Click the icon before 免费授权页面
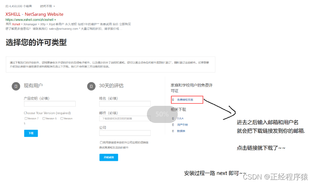 coord(173,100)
